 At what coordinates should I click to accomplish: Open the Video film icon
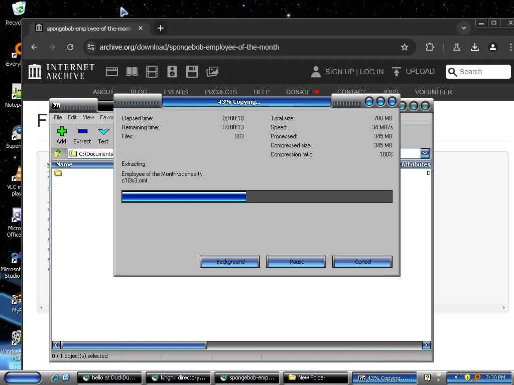coord(152,72)
